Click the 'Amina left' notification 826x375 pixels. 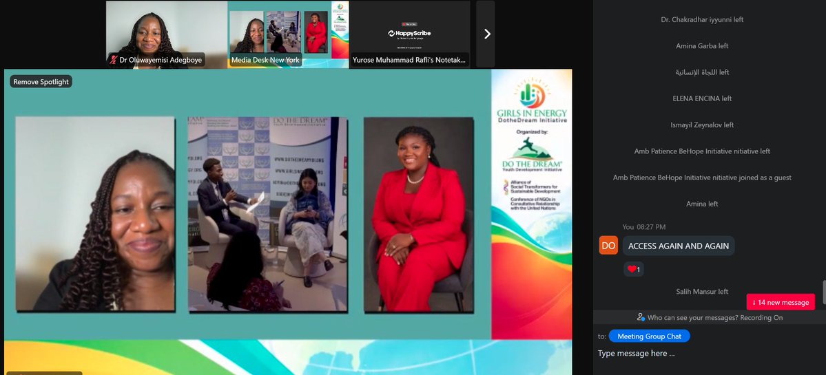pos(702,204)
